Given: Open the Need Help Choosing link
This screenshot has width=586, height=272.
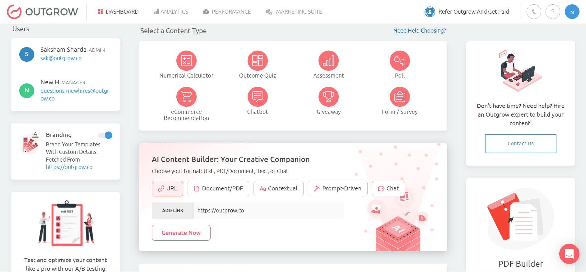Looking at the screenshot, I should tap(419, 31).
